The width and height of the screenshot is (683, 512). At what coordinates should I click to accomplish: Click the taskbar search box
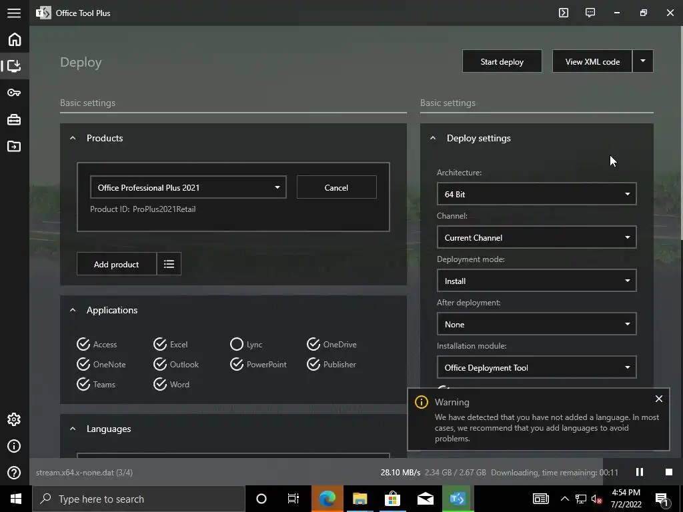tap(139, 499)
